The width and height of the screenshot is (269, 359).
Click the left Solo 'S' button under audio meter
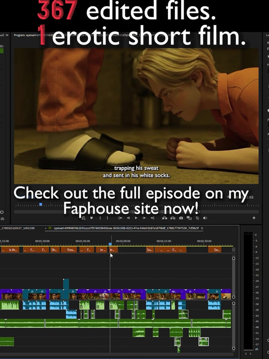(x=246, y=354)
